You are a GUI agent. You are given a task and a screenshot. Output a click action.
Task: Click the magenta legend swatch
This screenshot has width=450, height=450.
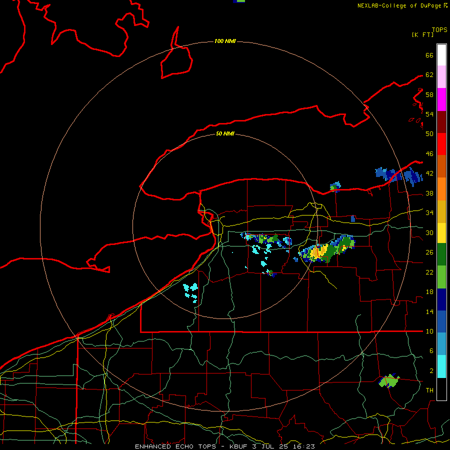(x=441, y=99)
